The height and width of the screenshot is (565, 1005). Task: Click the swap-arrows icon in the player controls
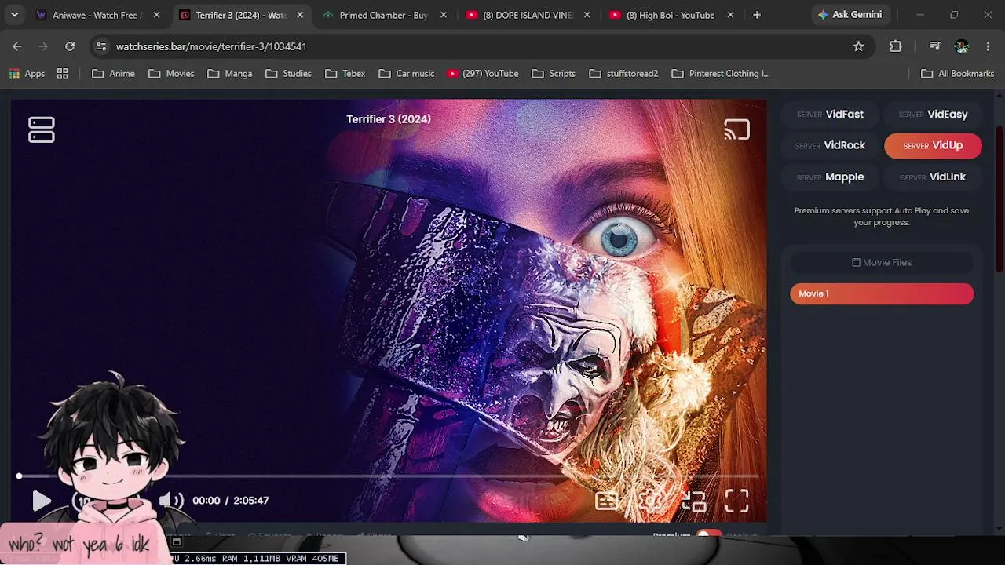click(693, 501)
